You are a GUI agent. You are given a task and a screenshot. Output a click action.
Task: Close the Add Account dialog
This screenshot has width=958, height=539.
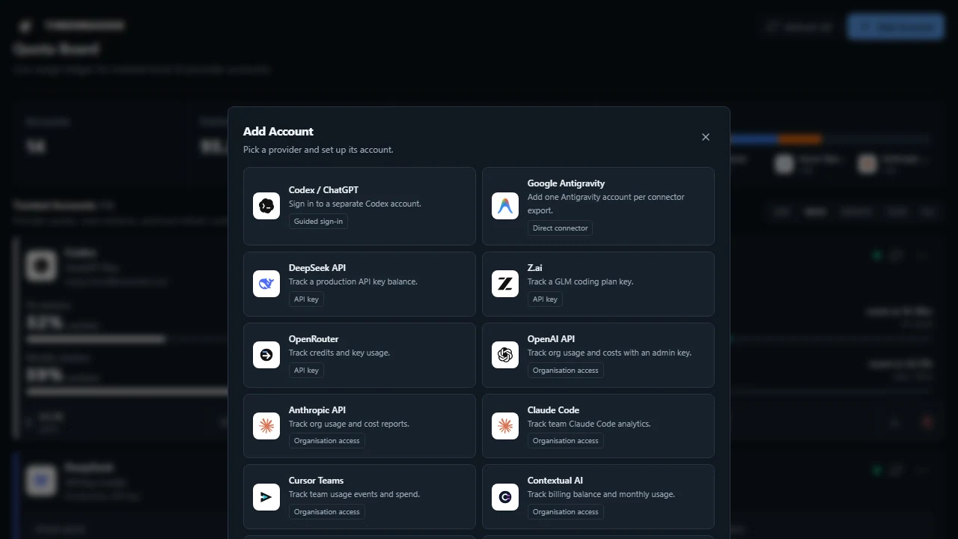coord(705,137)
